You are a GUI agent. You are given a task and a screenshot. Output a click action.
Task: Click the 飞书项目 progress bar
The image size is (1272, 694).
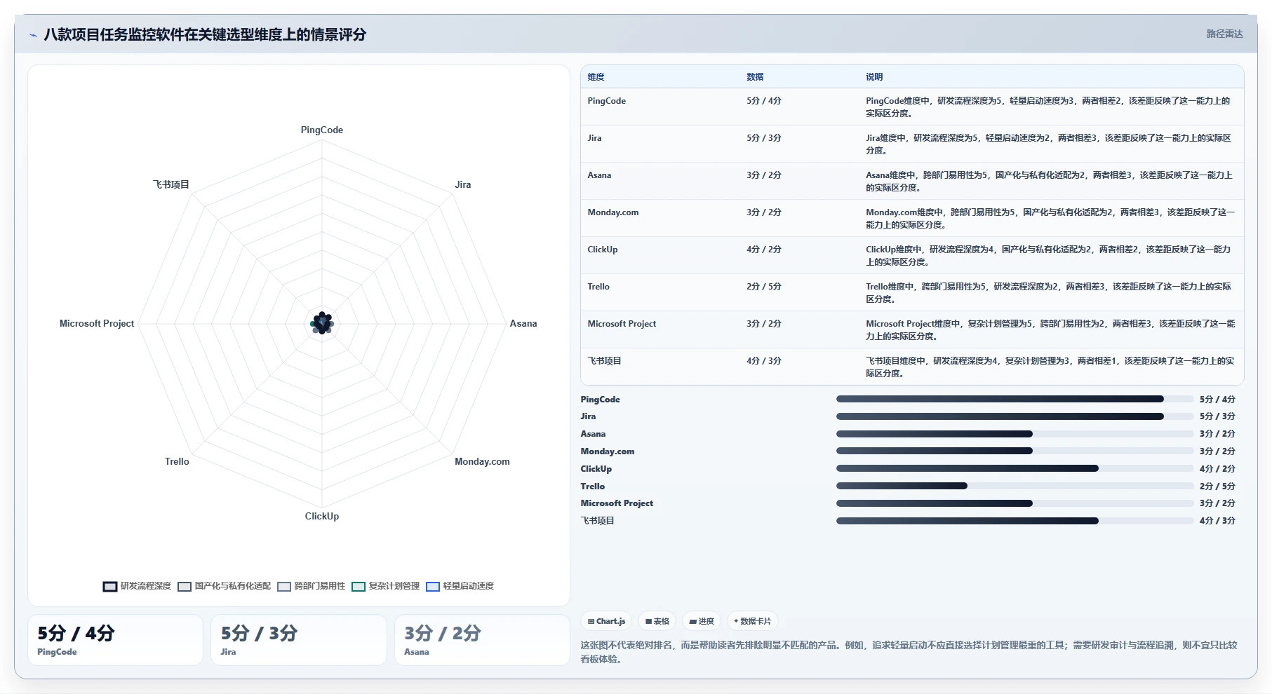coord(1015,521)
